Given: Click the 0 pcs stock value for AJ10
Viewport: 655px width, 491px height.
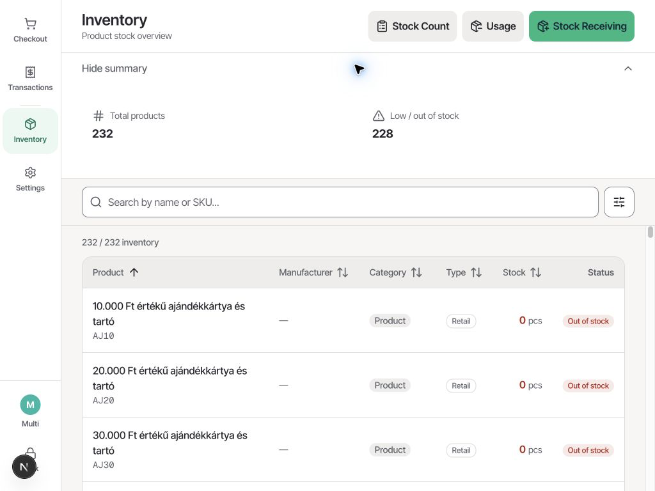Looking at the screenshot, I should [x=530, y=321].
